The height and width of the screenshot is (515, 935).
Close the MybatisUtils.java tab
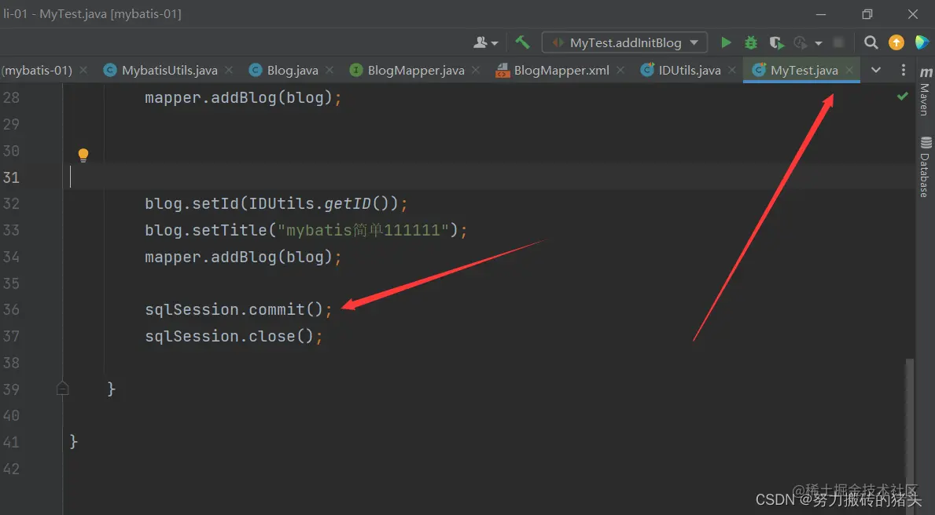pyautogui.click(x=229, y=70)
